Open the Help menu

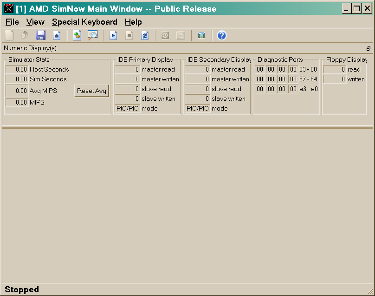point(133,22)
